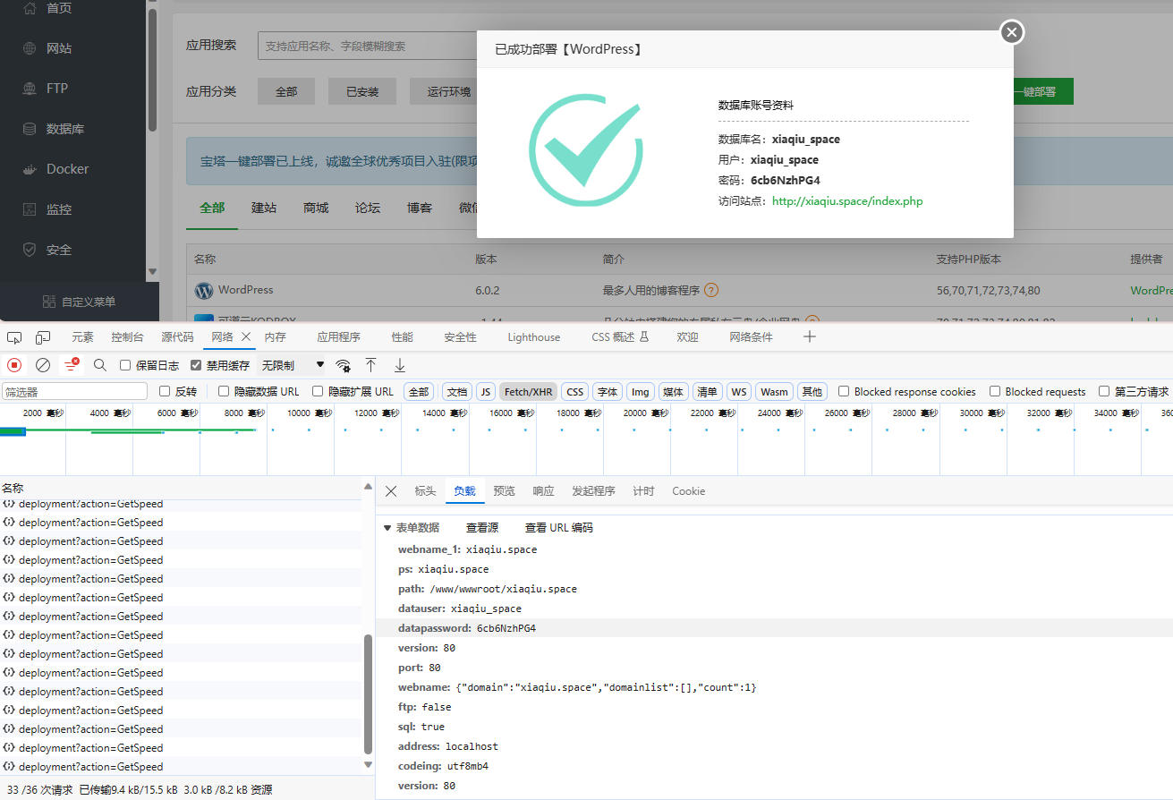
Task: Open the 安全 security sidebar item
Action: tap(59, 250)
